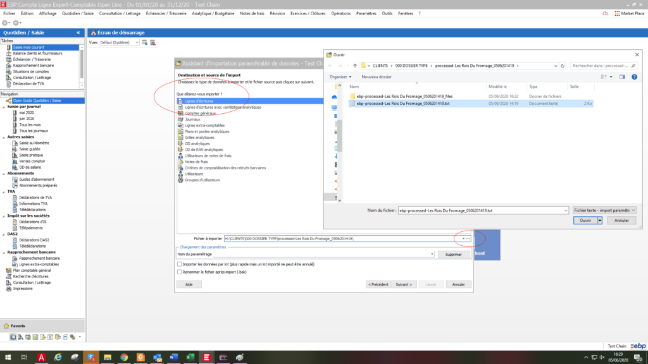Enable 'Importer les données par lot' checkbox

179,264
